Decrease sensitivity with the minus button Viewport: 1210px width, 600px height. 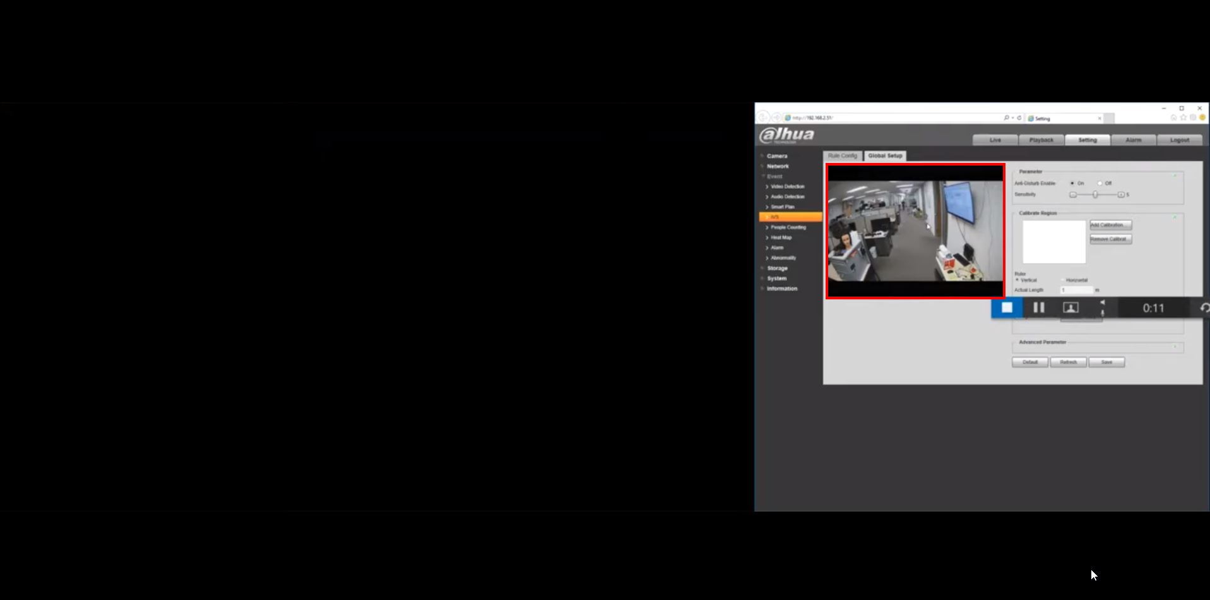(1072, 195)
